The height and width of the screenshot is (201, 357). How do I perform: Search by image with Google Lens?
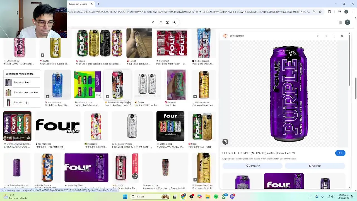tap(168, 22)
